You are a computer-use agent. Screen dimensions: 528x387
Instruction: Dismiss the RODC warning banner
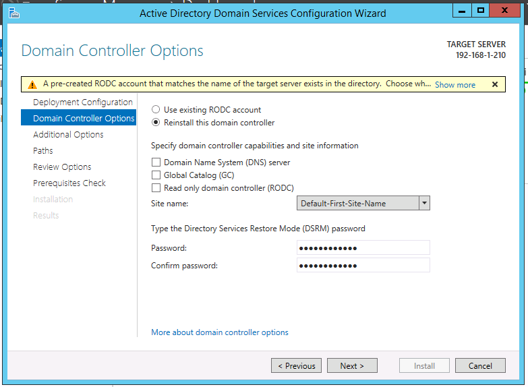tap(495, 84)
